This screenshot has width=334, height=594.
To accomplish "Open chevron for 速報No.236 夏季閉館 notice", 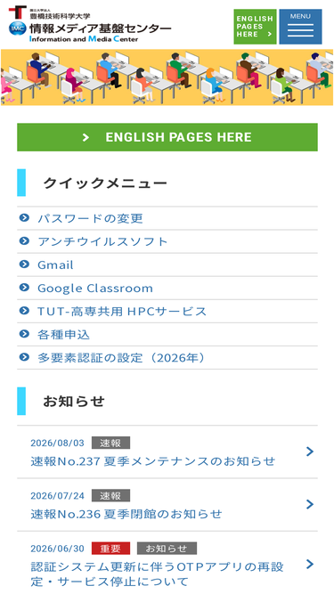I will (x=310, y=504).
